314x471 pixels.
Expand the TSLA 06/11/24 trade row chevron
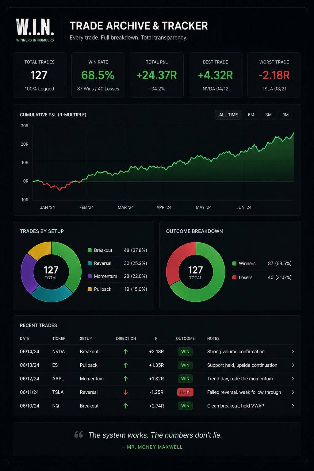pyautogui.click(x=293, y=392)
